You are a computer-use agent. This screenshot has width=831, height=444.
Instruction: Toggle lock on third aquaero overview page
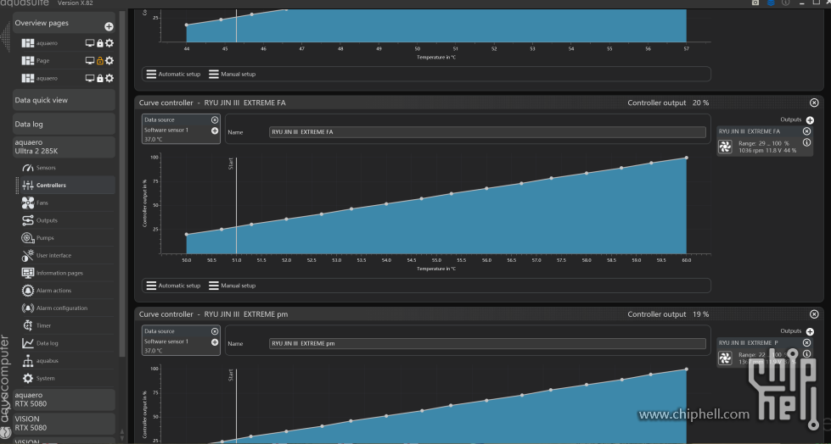pyautogui.click(x=99, y=78)
